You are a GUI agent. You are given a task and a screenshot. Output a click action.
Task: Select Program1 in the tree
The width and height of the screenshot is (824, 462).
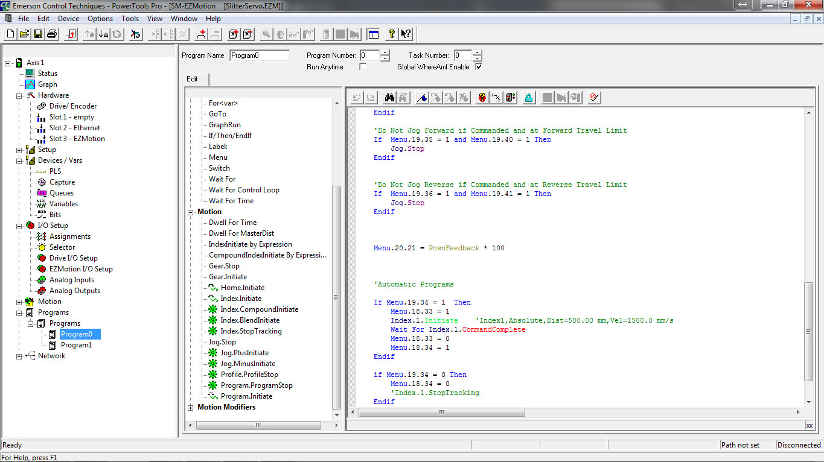(x=76, y=345)
